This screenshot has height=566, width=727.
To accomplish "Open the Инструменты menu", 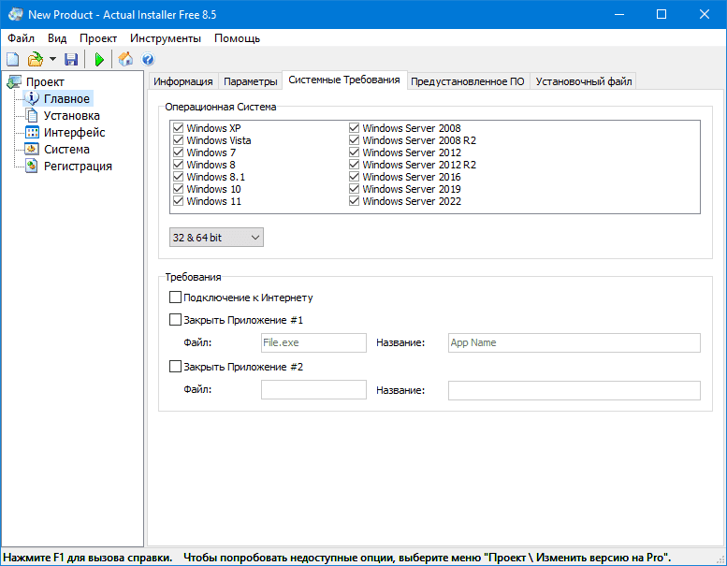I will 166,38.
